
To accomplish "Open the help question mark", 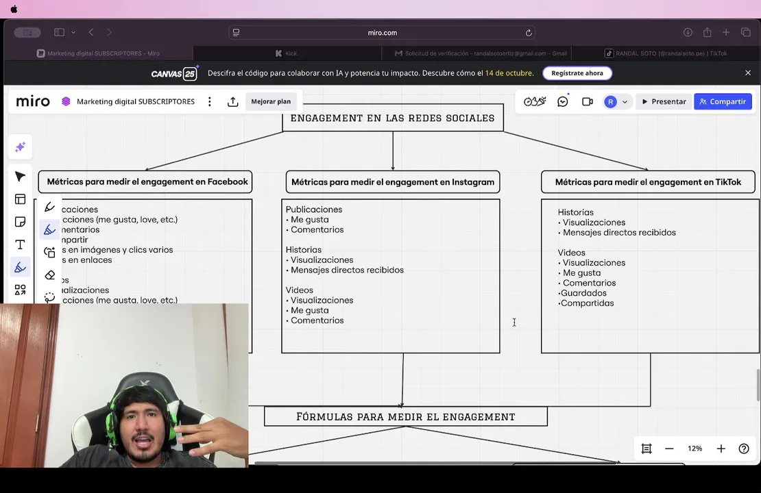I will [744, 449].
